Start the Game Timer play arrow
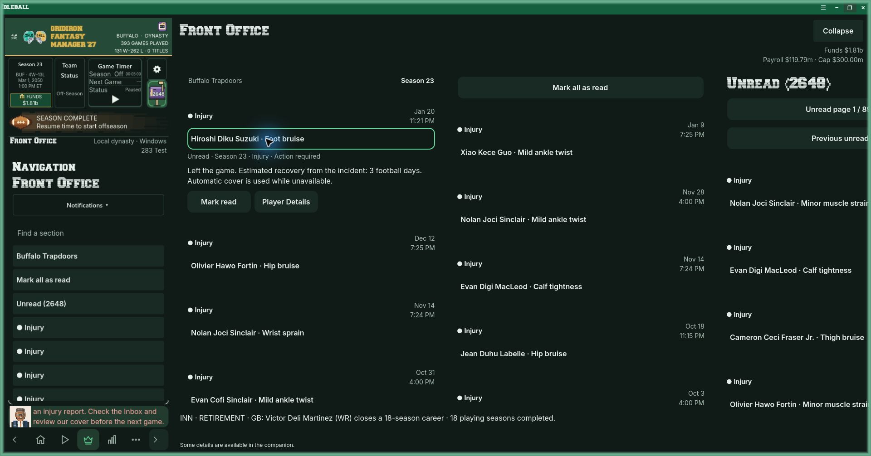The image size is (871, 456). [x=115, y=99]
